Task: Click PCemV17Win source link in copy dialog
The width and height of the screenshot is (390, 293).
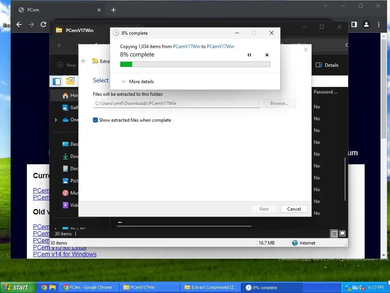Action: pos(186,46)
